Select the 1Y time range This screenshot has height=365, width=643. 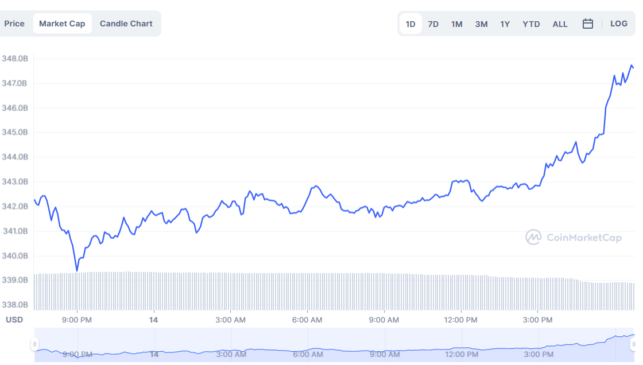click(505, 24)
